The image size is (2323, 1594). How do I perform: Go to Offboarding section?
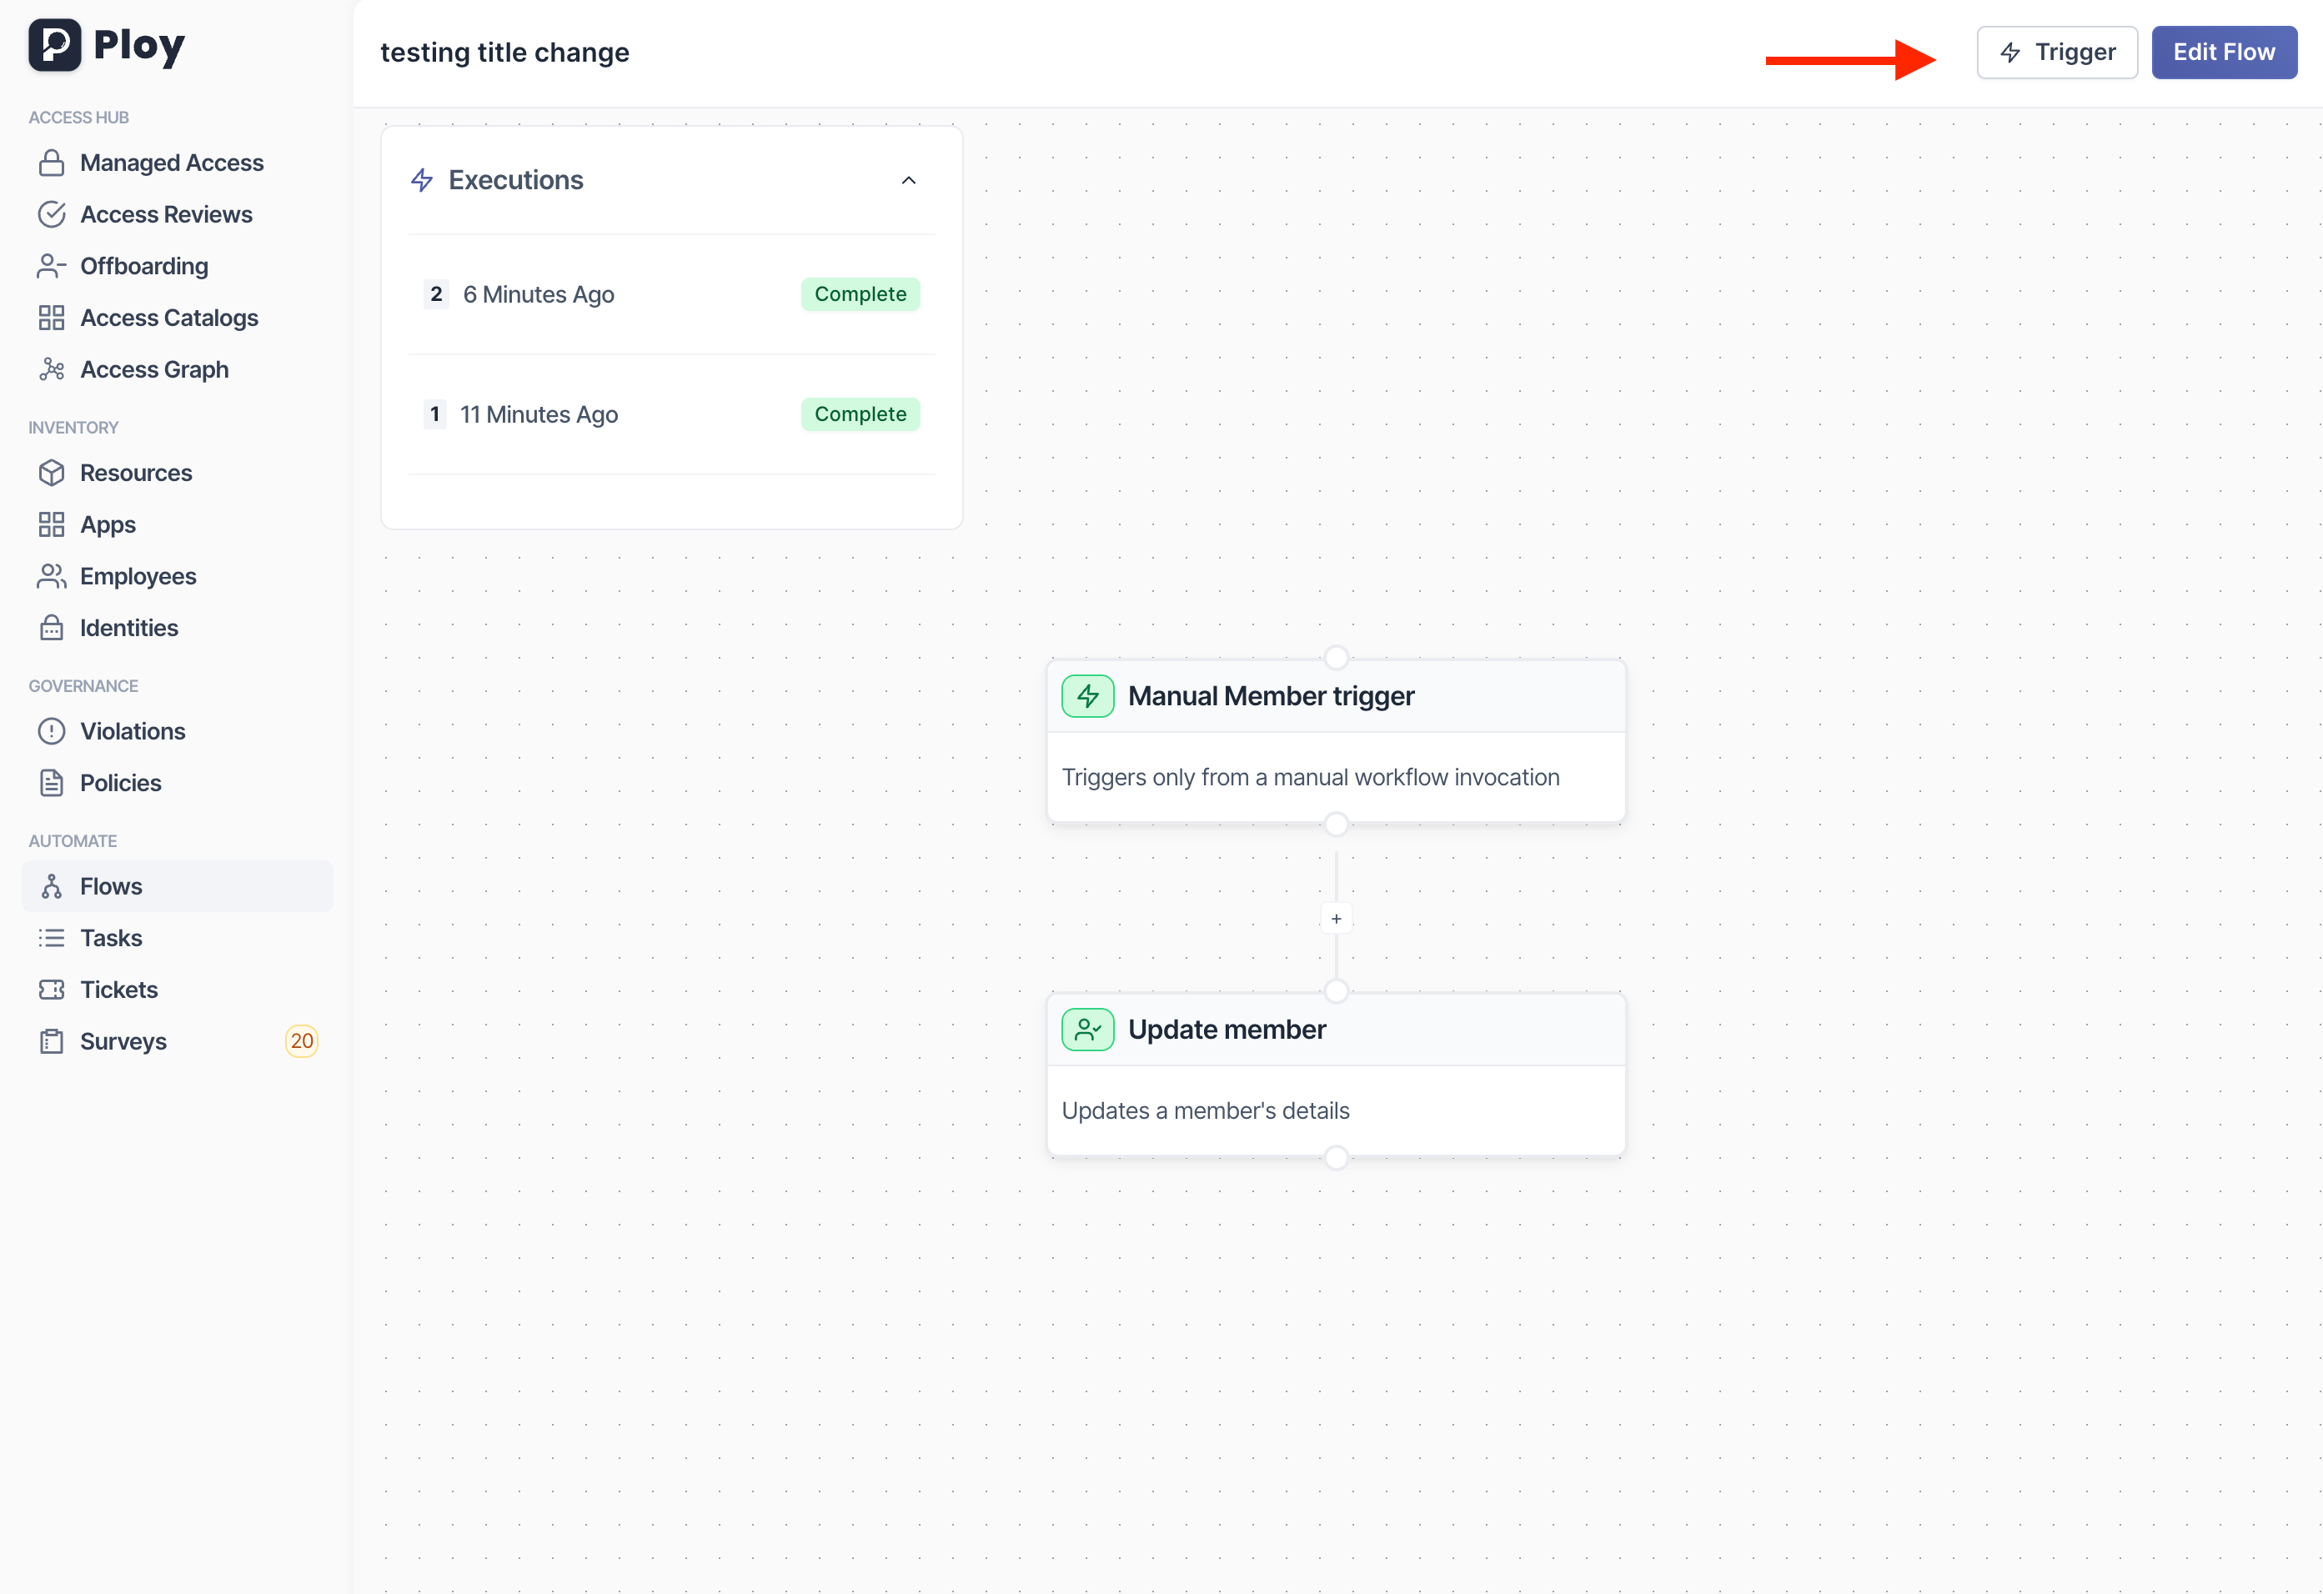(177, 266)
